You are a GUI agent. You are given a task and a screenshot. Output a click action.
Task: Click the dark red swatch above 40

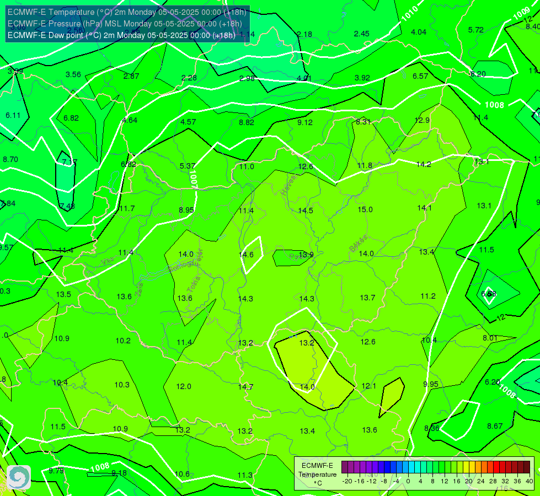pos(527,467)
